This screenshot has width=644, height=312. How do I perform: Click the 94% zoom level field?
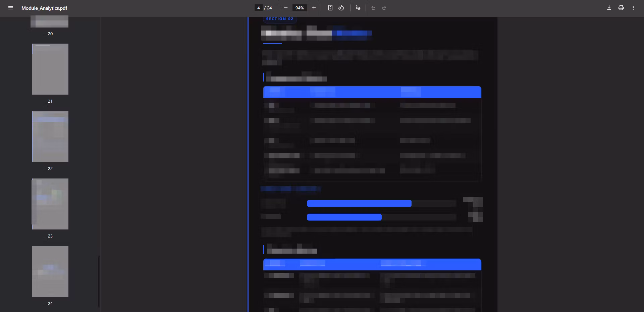coord(300,8)
